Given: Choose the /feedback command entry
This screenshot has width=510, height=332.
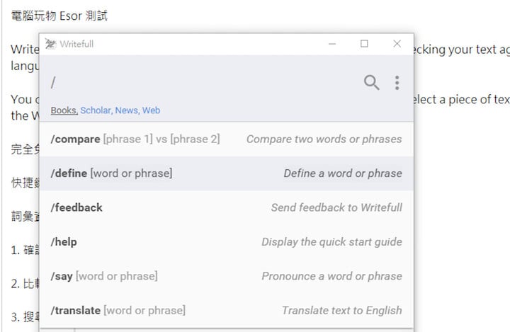Looking at the screenshot, I should pos(227,207).
